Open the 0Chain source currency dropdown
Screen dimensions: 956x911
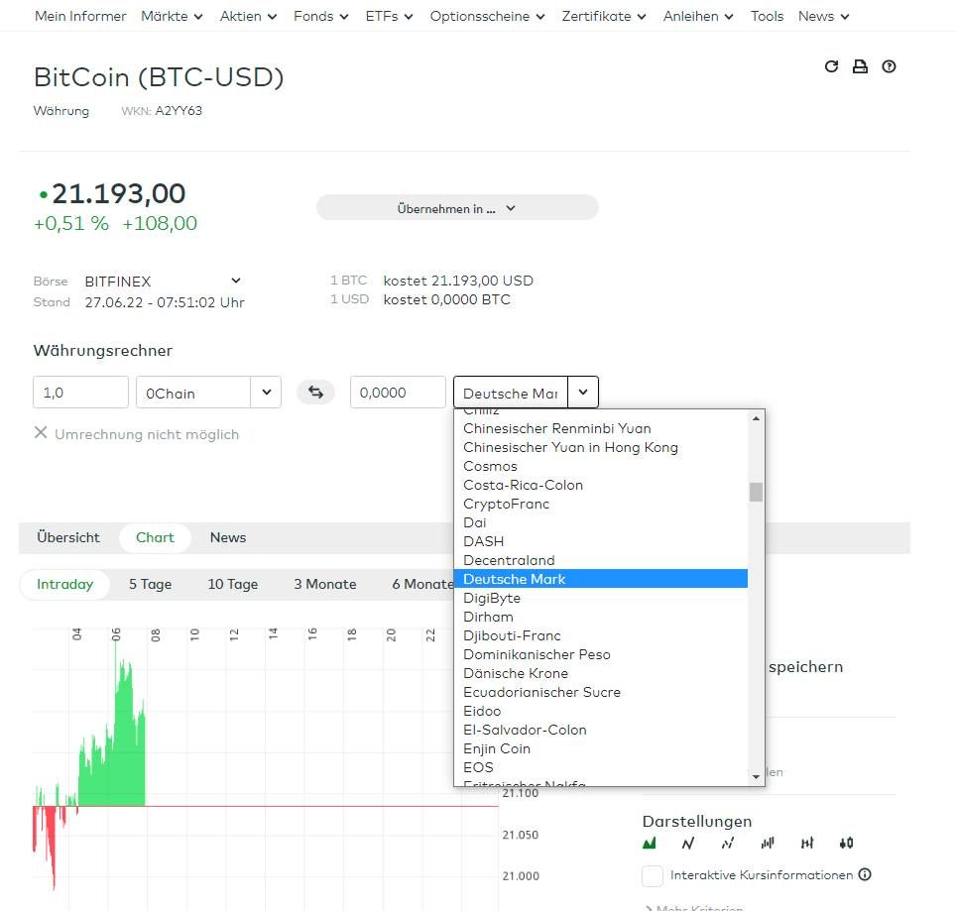pos(265,393)
